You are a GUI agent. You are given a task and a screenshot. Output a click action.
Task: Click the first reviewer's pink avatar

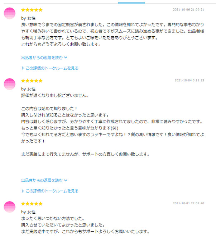tap(9, 13)
